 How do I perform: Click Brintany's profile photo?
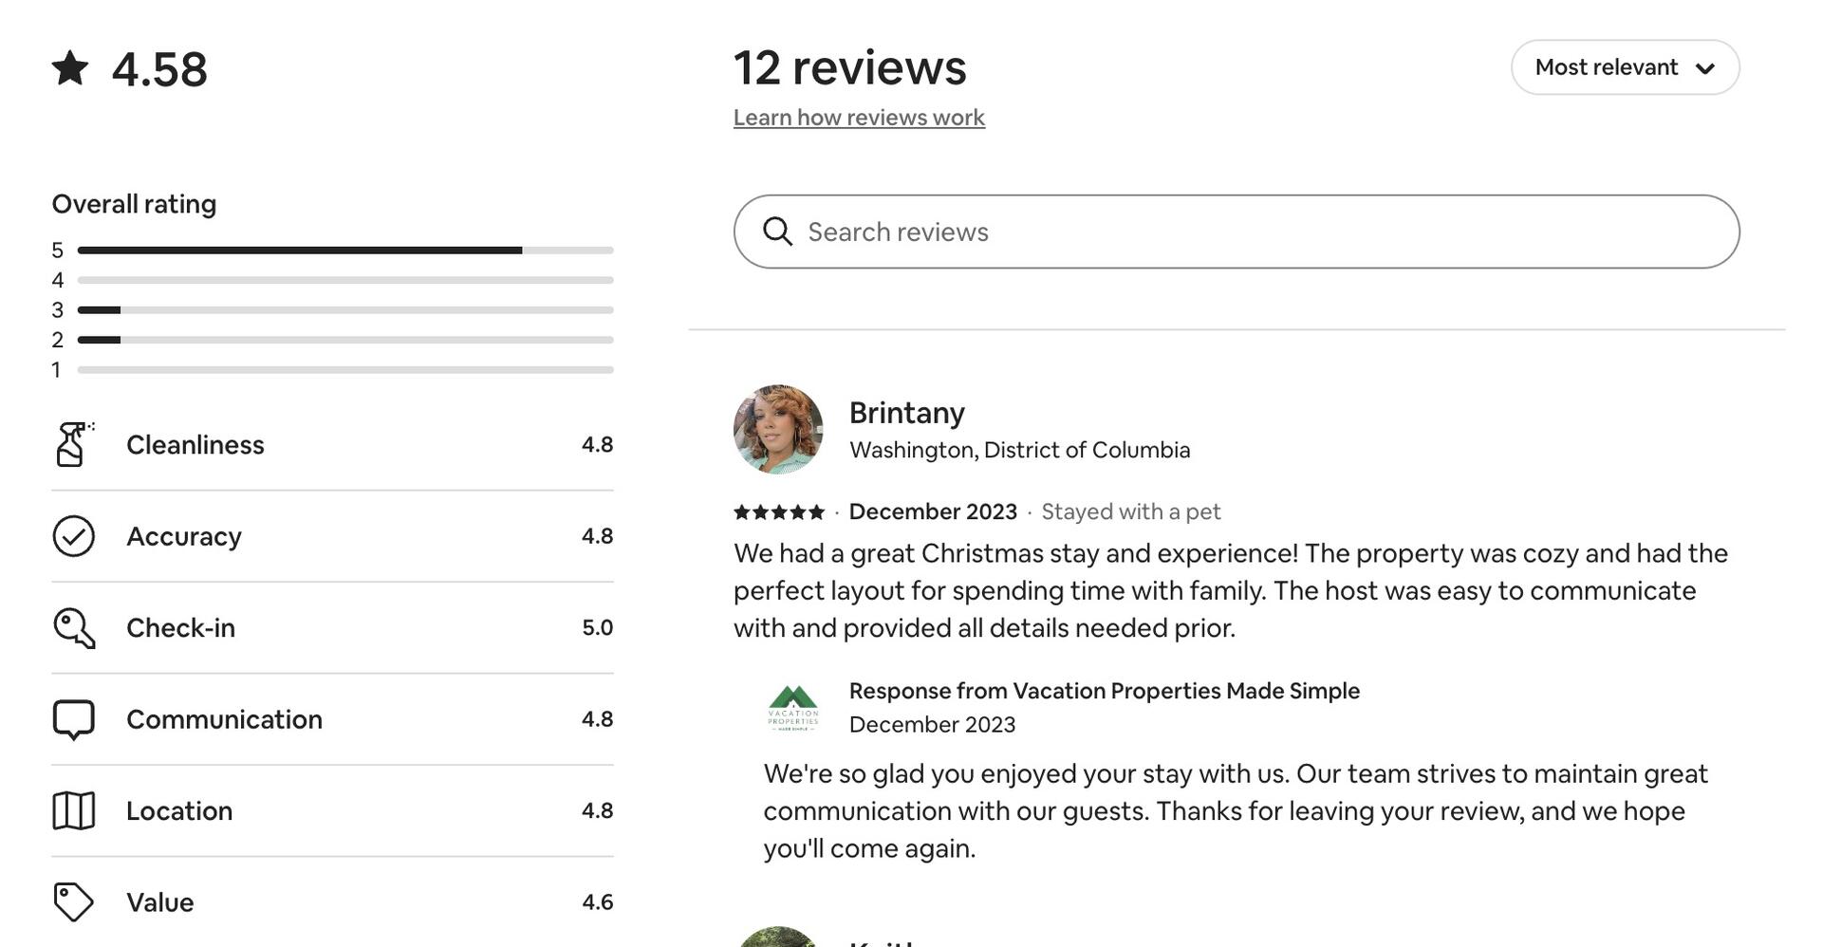(x=778, y=429)
